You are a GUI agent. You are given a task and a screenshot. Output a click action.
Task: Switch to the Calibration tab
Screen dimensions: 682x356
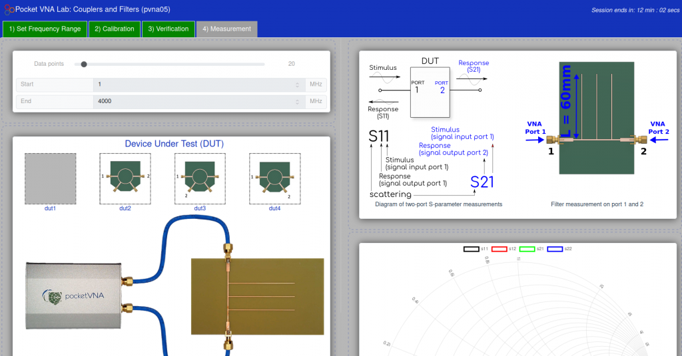115,29
